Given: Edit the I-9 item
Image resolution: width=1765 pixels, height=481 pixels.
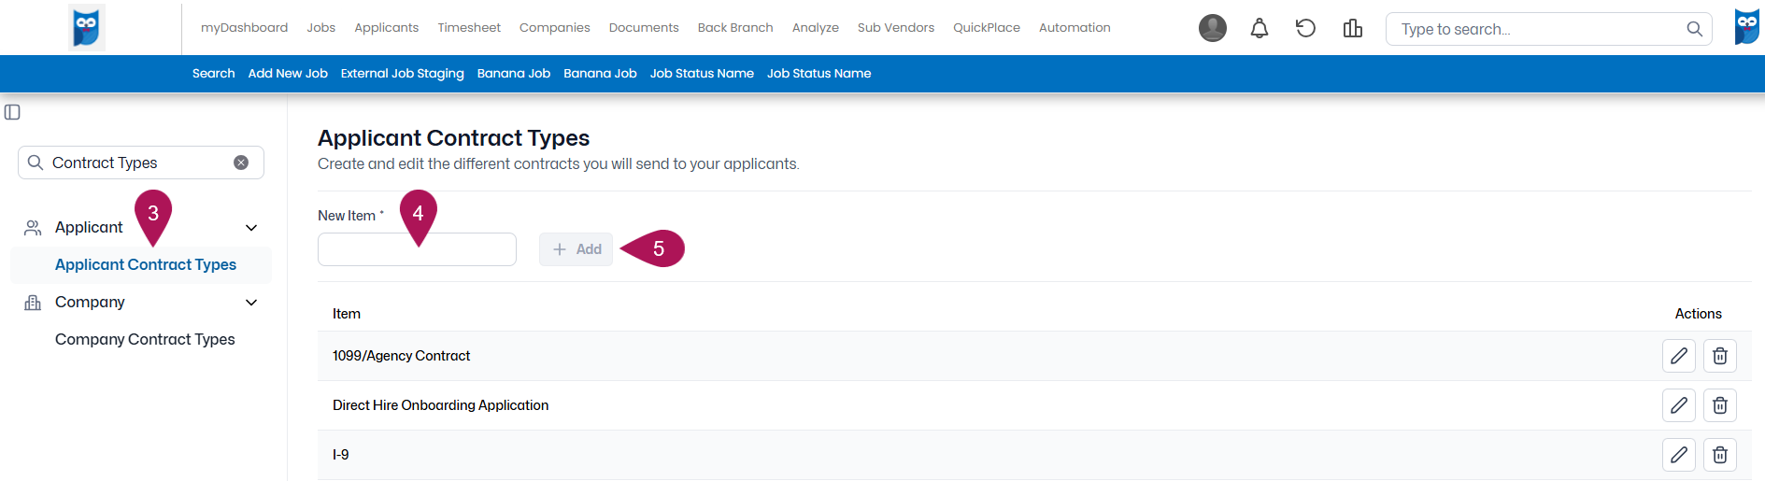Looking at the screenshot, I should click(1678, 455).
